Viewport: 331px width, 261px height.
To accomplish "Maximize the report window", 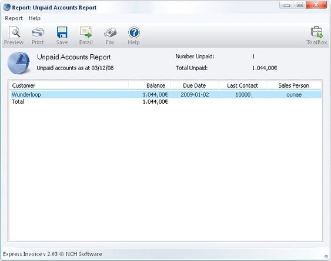I will click(300, 5).
